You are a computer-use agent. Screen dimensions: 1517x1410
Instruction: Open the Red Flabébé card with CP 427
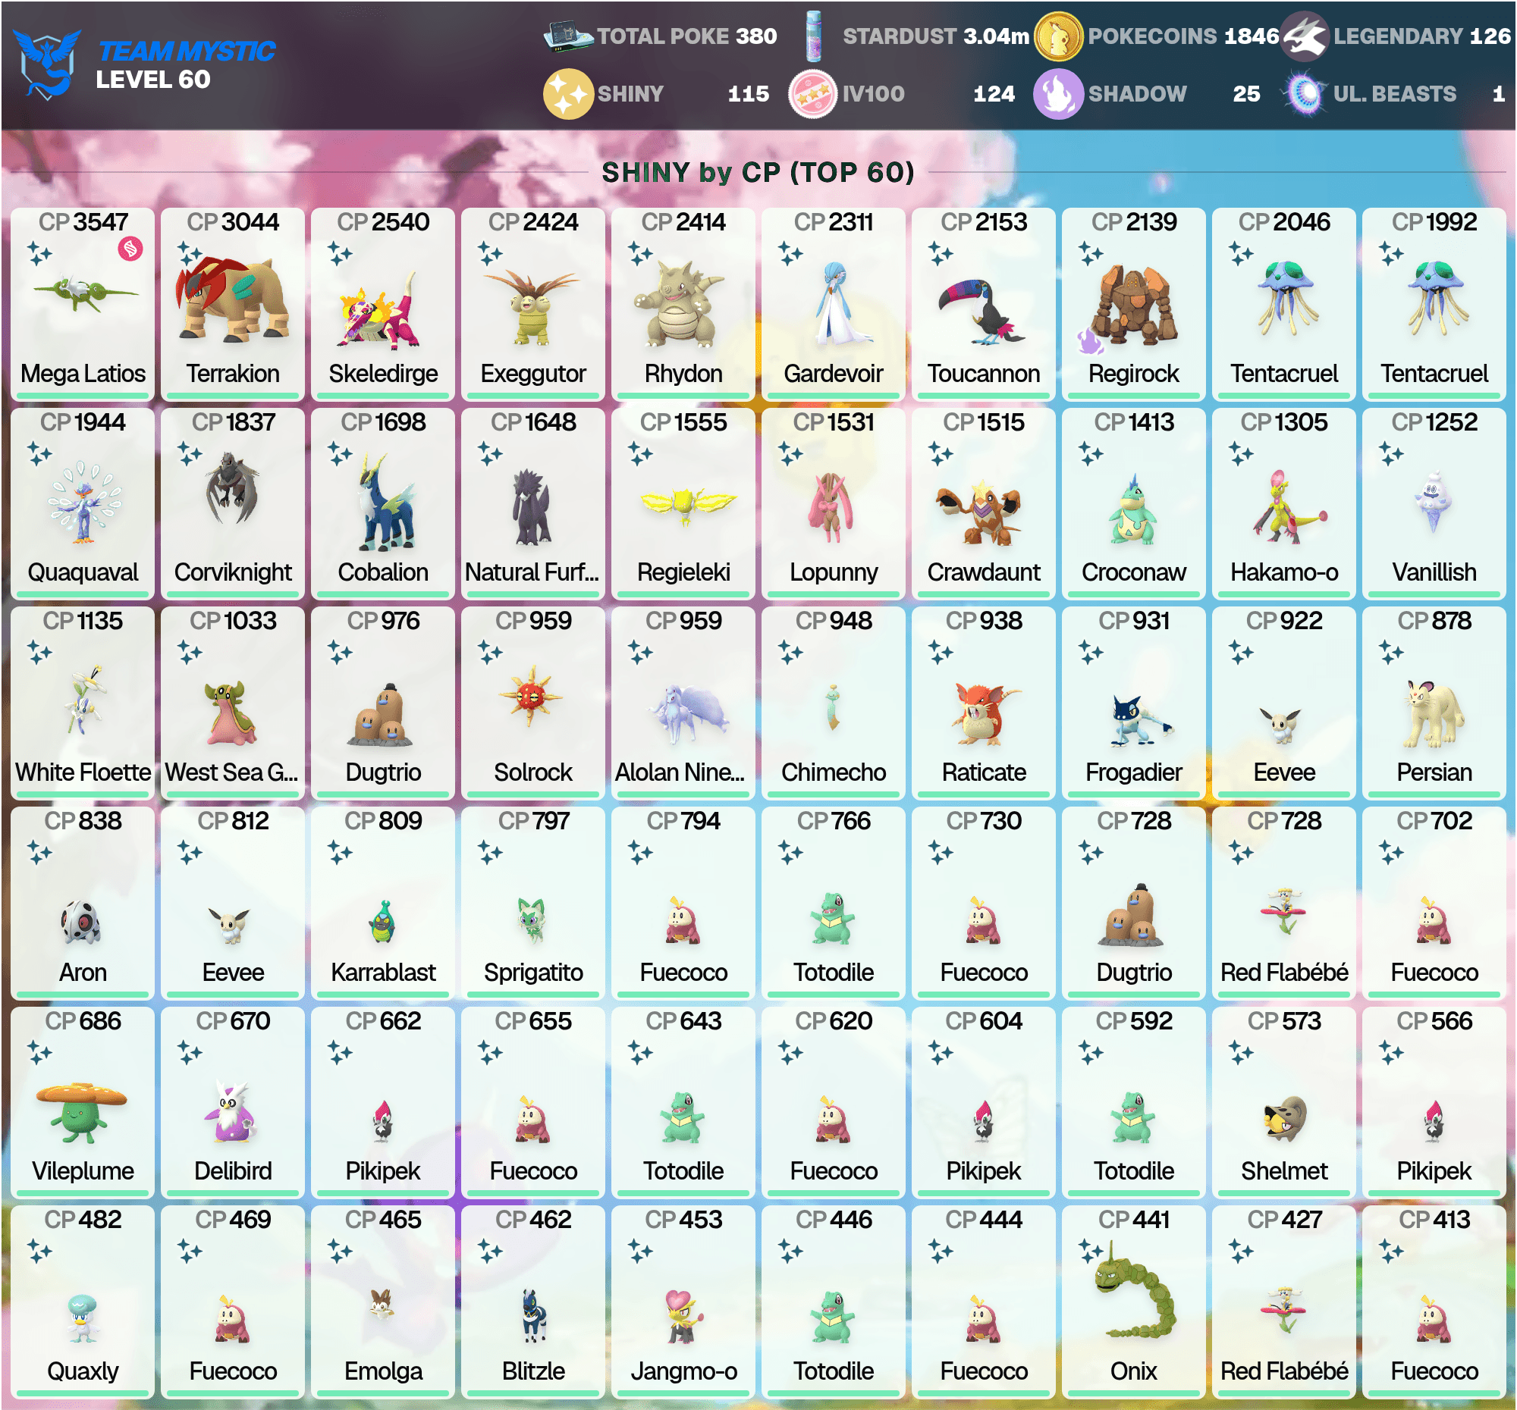coord(1284,1302)
